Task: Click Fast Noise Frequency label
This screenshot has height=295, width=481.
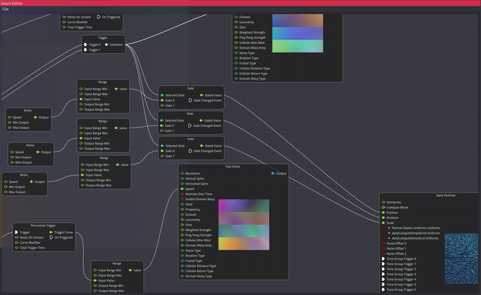Action: coord(193,210)
